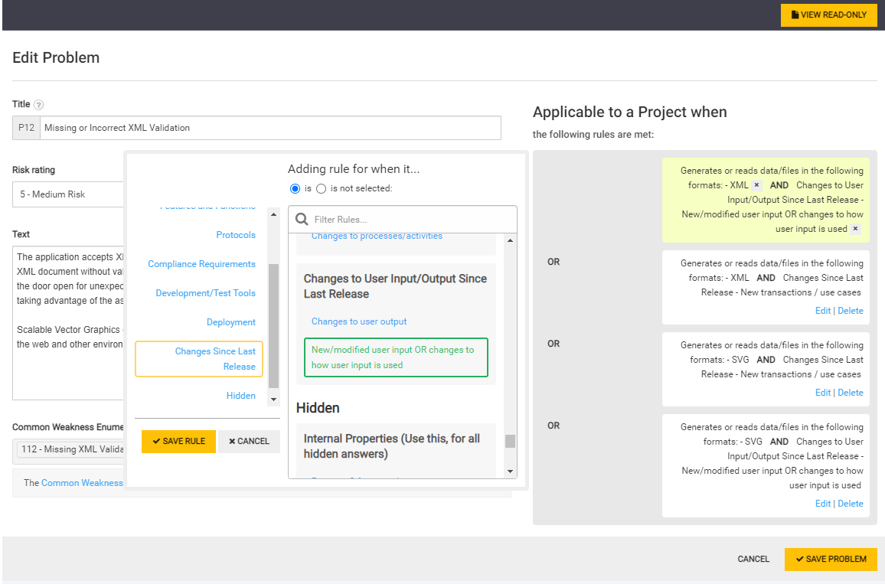Click the rules list scroll-up arrow
Image resolution: width=885 pixels, height=584 pixels.
[x=511, y=241]
